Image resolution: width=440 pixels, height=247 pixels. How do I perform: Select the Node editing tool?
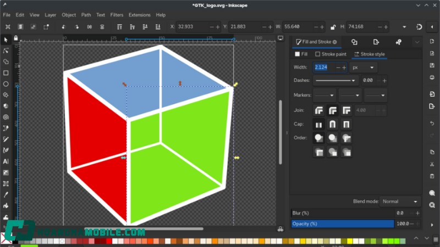click(6, 50)
